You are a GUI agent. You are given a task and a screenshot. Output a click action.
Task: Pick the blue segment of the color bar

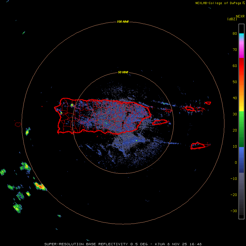tap(241, 160)
